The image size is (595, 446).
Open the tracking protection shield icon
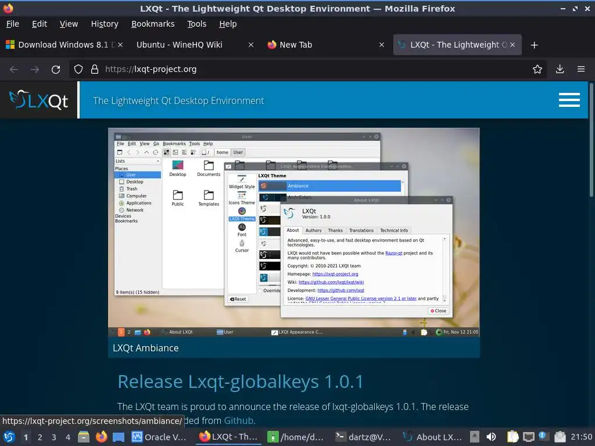(78, 70)
